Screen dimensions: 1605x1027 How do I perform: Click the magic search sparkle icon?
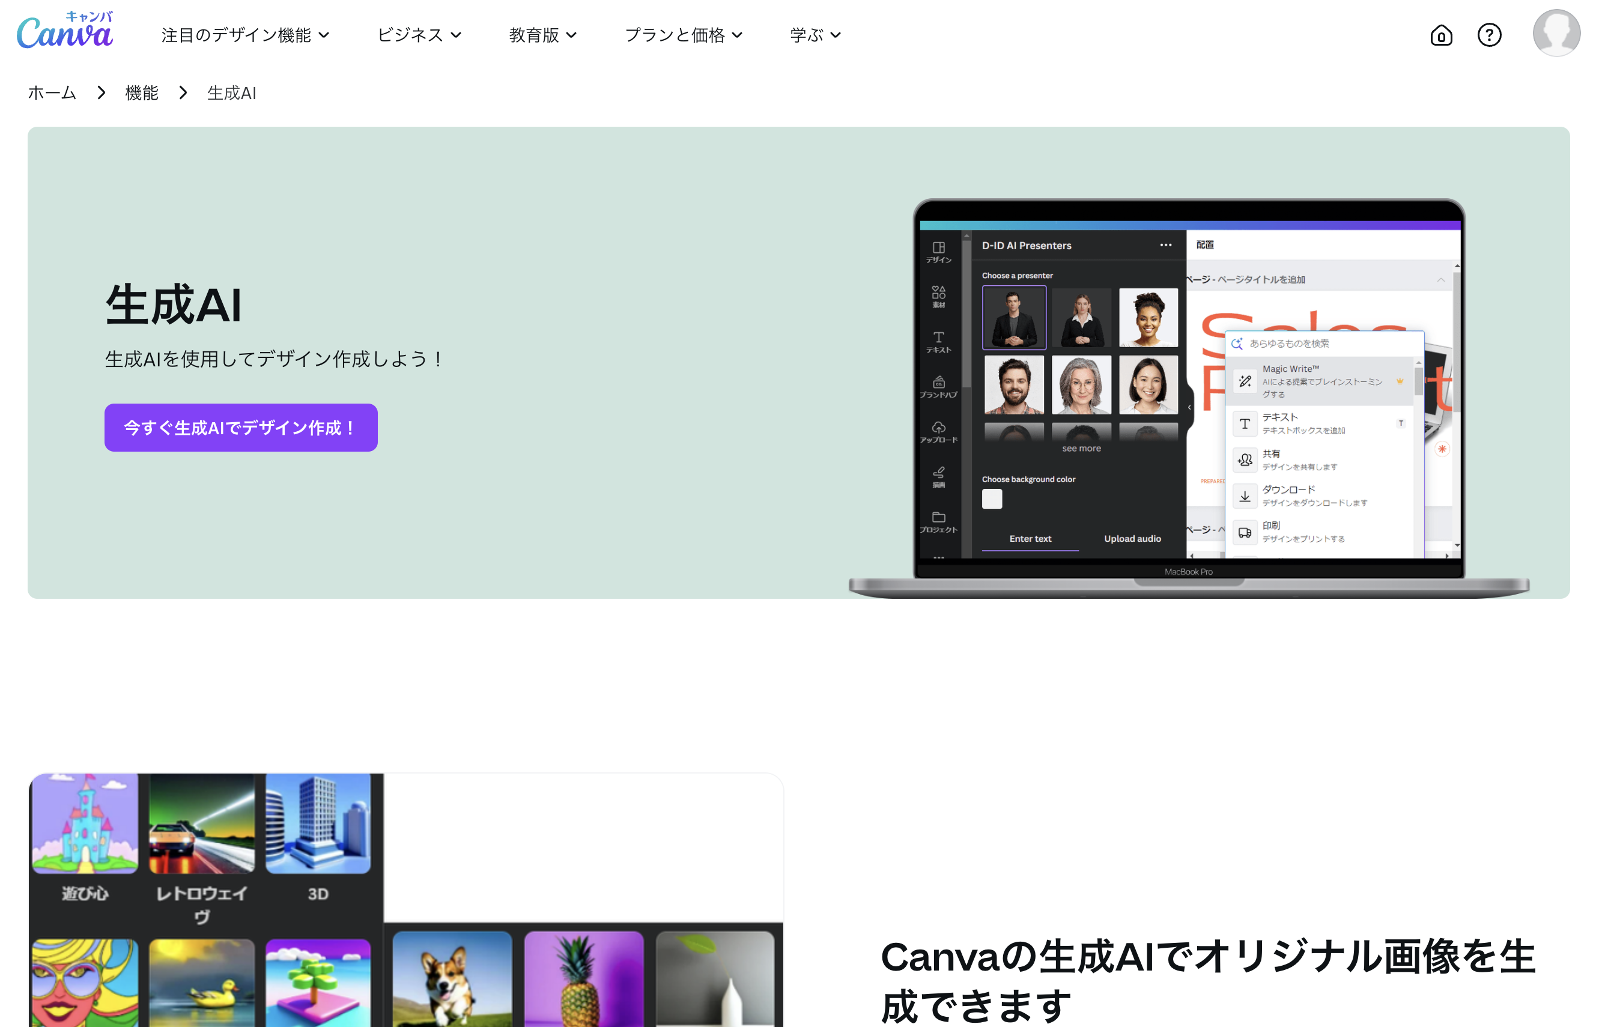[x=1236, y=344]
